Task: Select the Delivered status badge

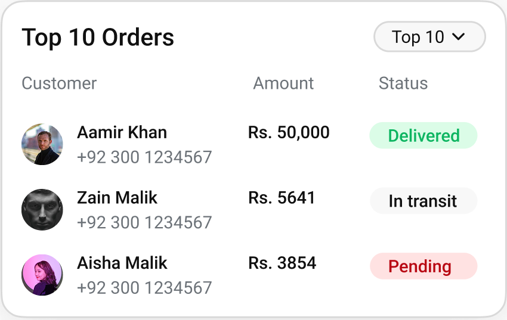Action: point(423,135)
